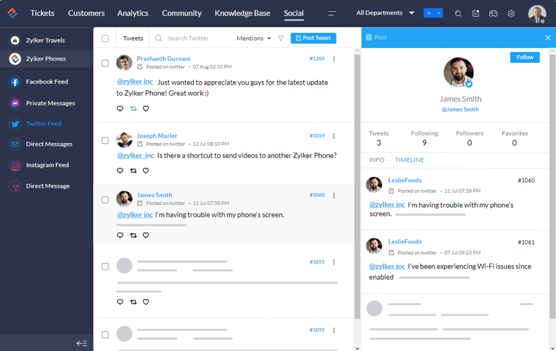This screenshot has height=351, width=556.
Task: Open the Tickets module
Action: click(x=42, y=13)
